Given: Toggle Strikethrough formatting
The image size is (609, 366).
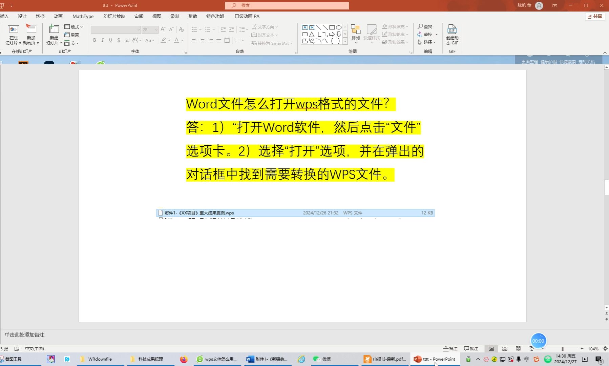Looking at the screenshot, I should [x=127, y=40].
